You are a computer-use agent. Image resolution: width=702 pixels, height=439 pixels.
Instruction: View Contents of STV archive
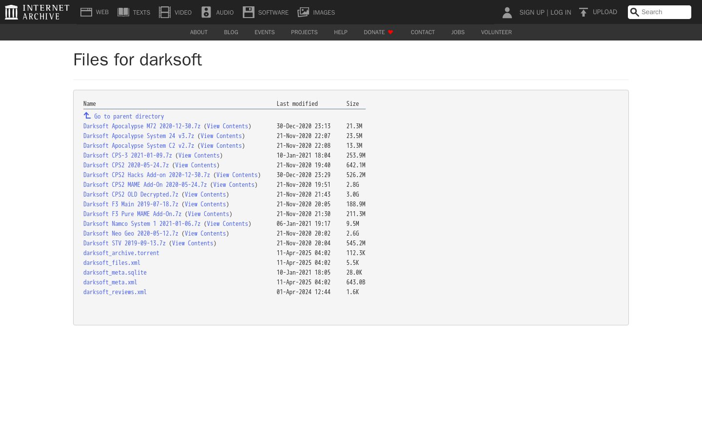[x=193, y=243]
